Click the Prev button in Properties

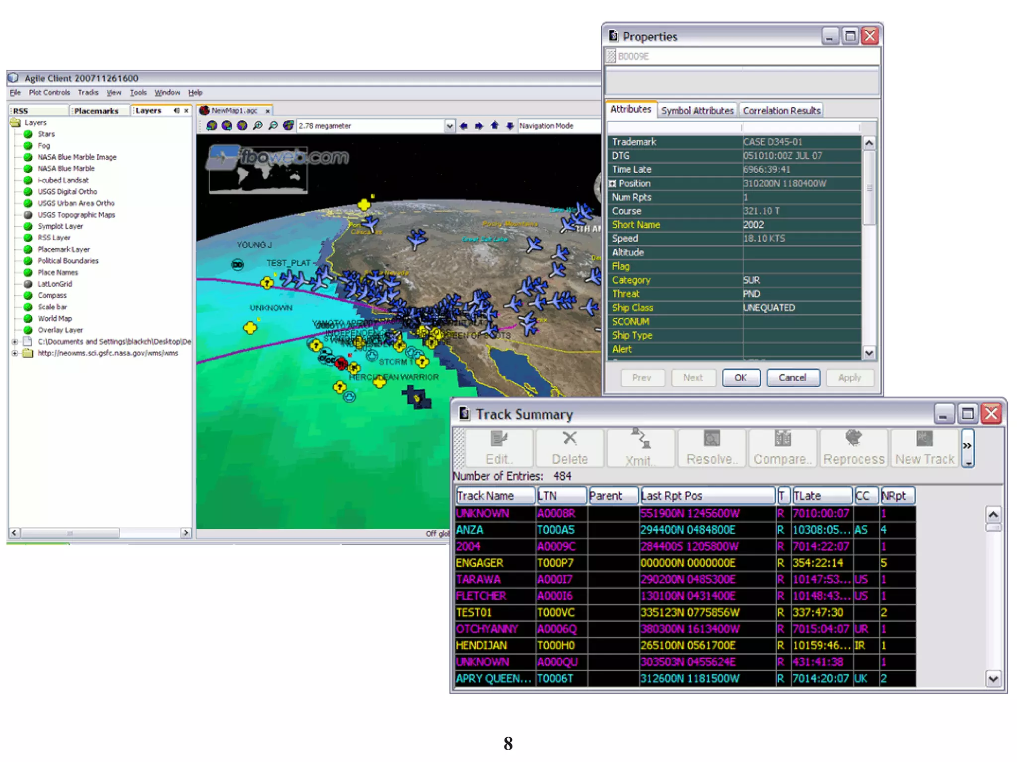click(642, 377)
